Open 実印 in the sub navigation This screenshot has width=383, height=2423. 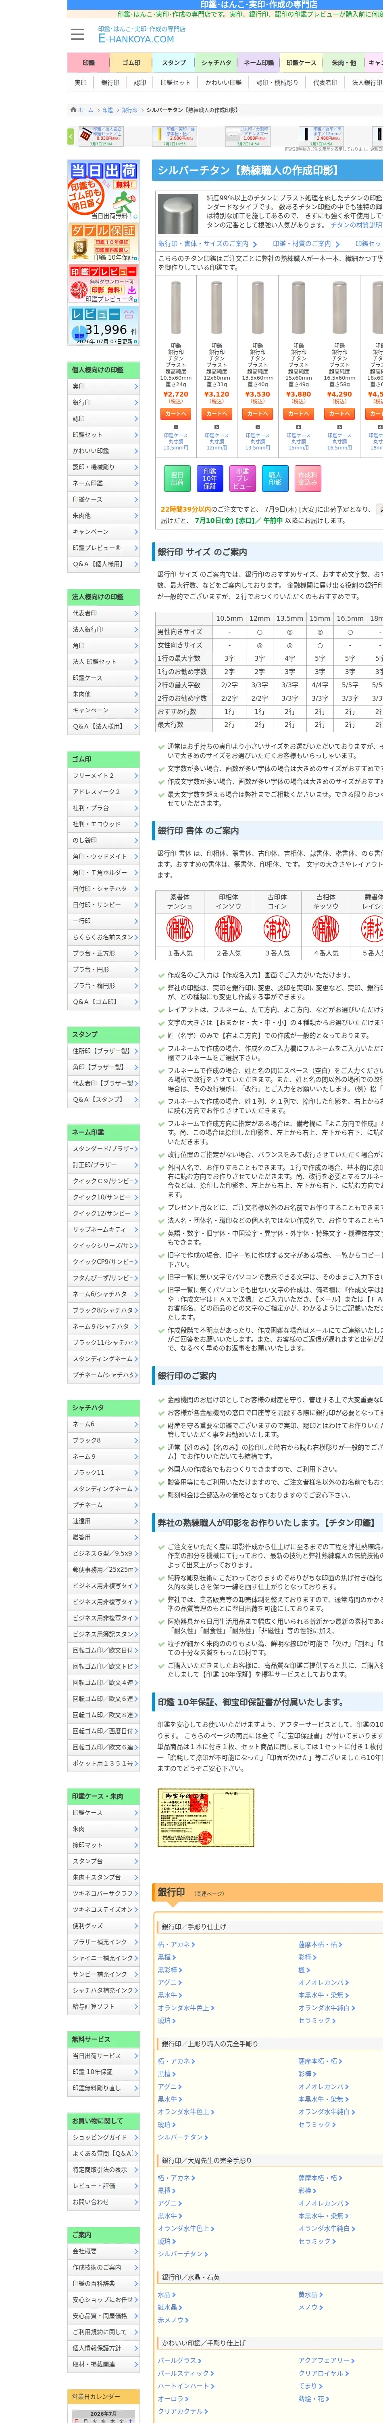click(81, 83)
